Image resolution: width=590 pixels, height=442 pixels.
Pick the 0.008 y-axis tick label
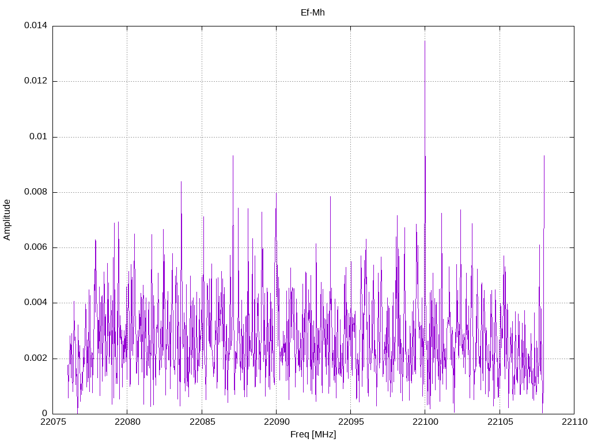pos(35,192)
